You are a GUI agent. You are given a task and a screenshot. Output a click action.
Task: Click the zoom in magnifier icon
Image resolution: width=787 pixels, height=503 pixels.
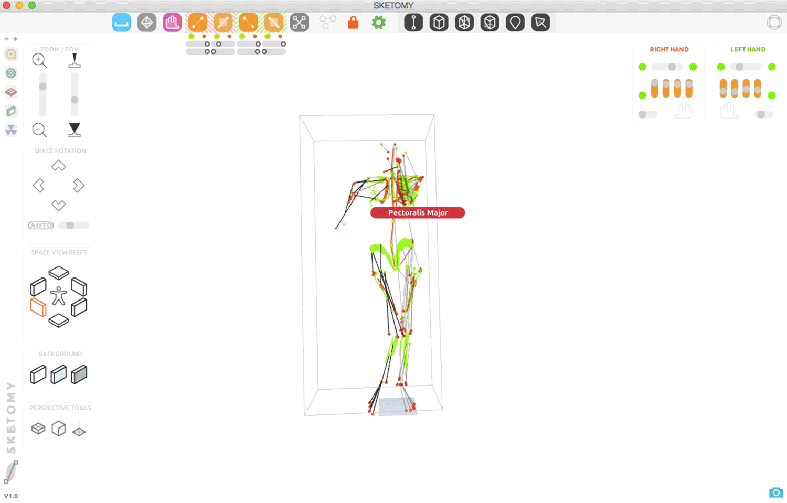pyautogui.click(x=39, y=60)
